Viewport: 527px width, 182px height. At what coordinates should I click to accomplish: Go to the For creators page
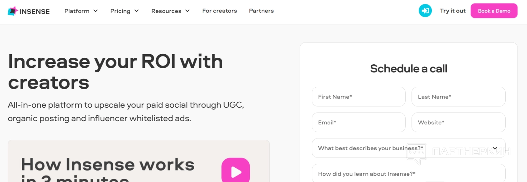point(219,11)
